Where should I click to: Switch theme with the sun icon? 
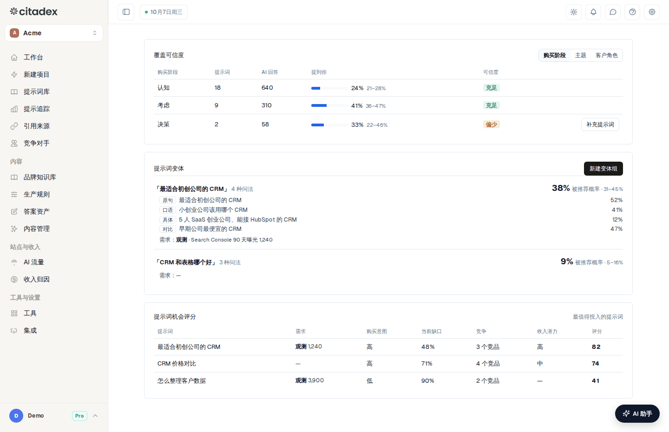click(x=574, y=12)
